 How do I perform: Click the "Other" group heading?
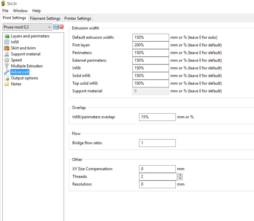(77, 159)
